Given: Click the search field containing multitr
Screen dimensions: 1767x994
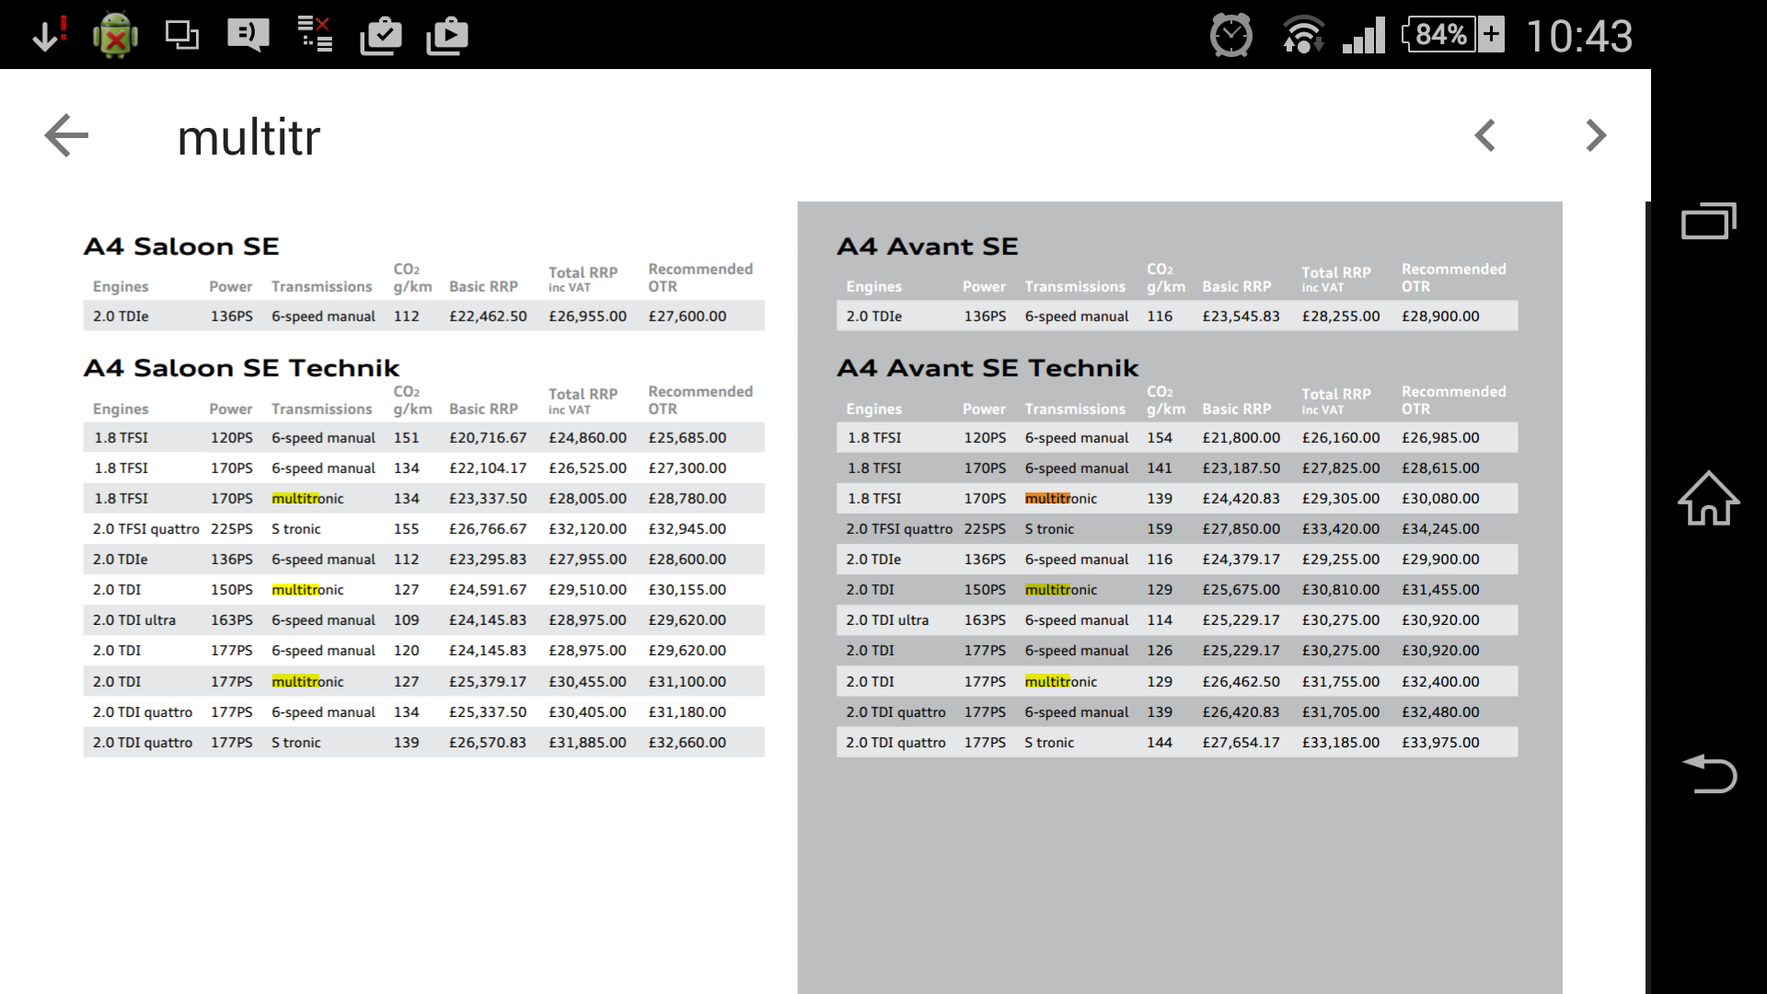Looking at the screenshot, I should point(249,138).
